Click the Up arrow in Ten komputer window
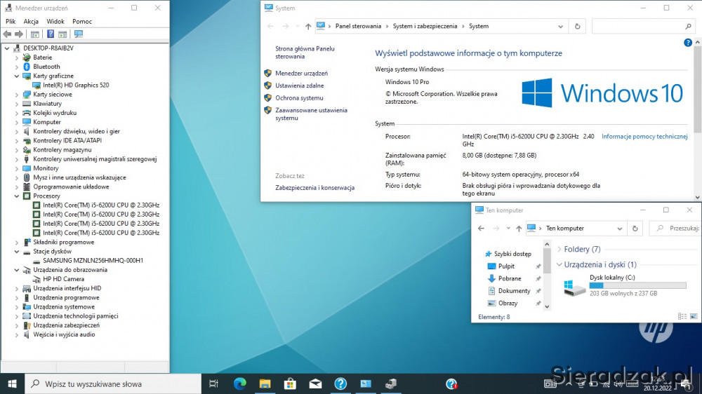 (519, 229)
